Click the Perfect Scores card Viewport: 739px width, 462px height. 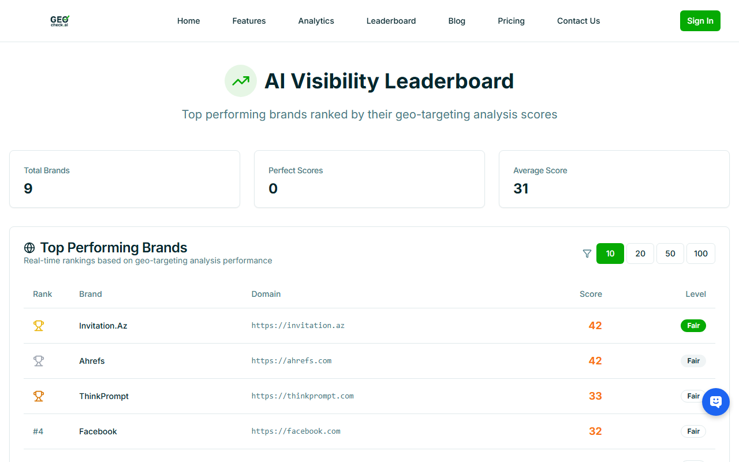369,179
